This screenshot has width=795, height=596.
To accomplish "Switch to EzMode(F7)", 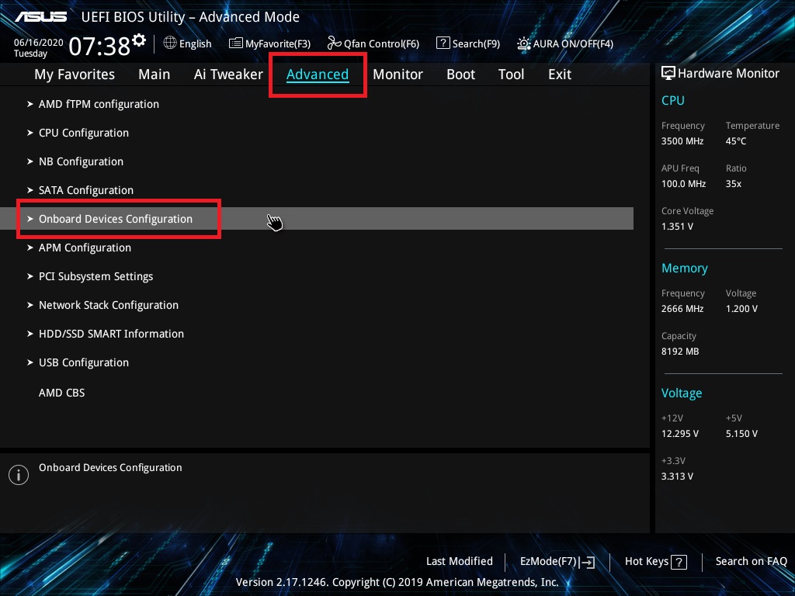I will point(549,562).
